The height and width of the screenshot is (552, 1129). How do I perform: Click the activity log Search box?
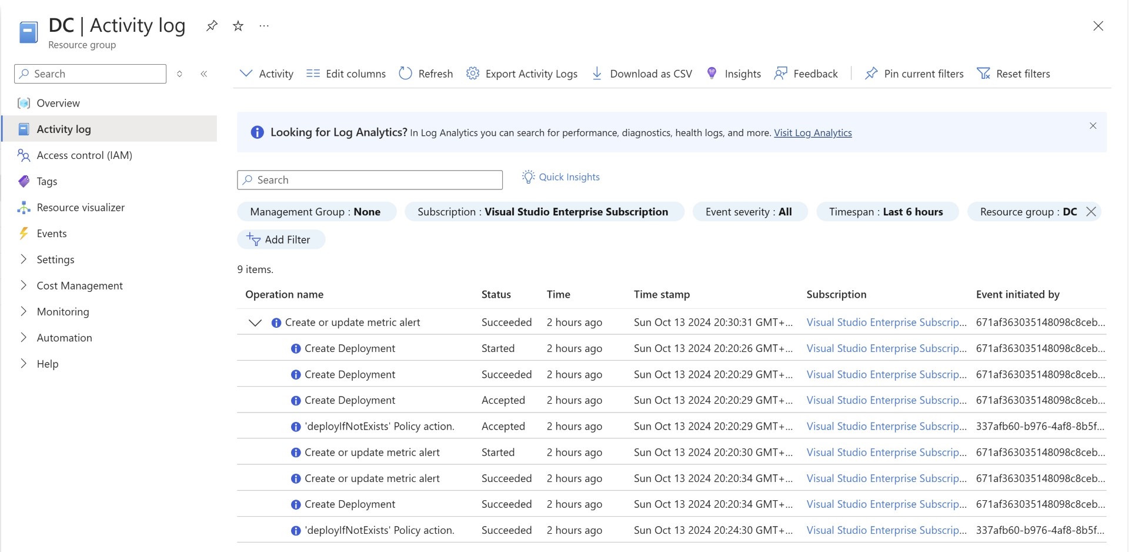370,180
